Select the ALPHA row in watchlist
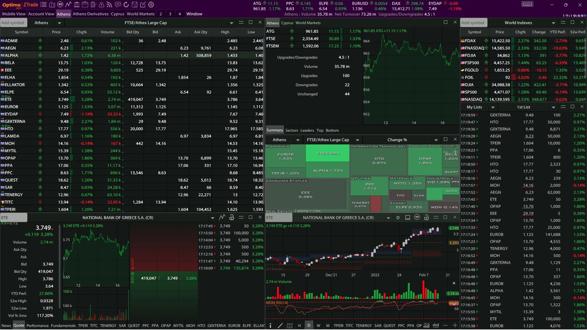The height and width of the screenshot is (330, 587). click(x=132, y=55)
